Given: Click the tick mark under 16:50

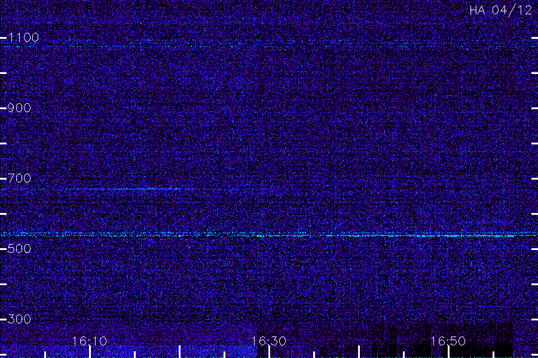Looking at the screenshot, I should (448, 352).
